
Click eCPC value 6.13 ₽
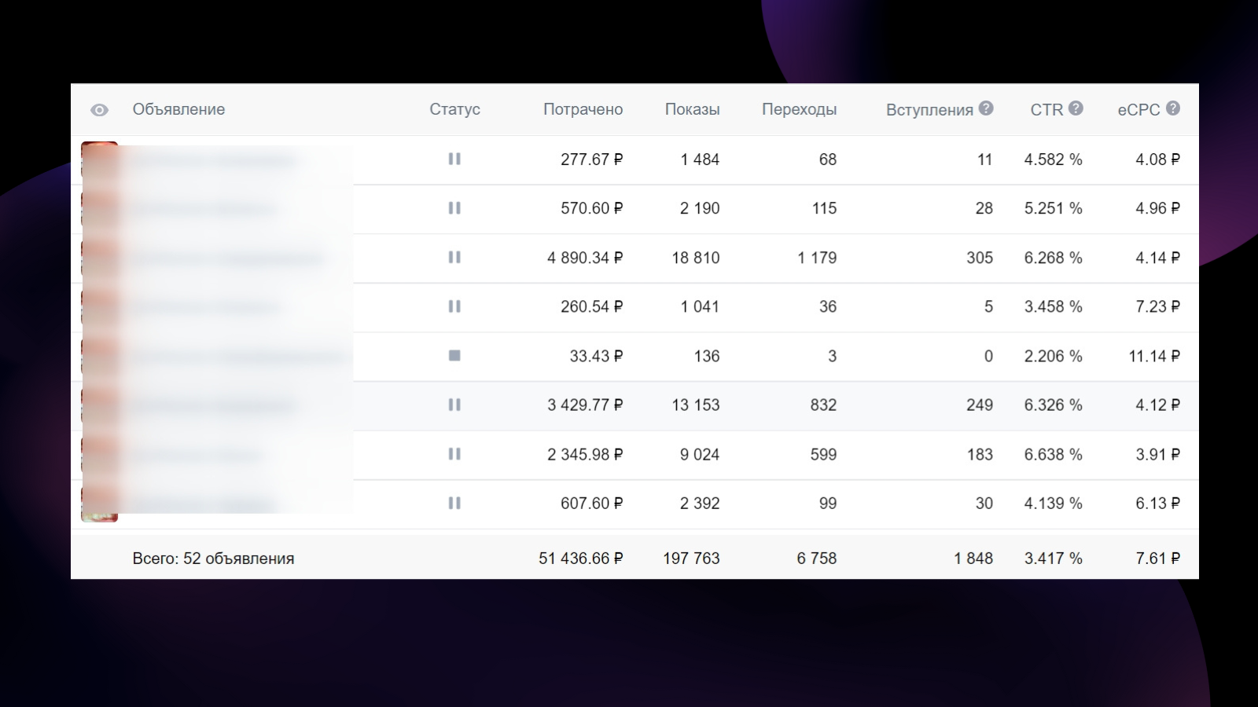pyautogui.click(x=1157, y=503)
